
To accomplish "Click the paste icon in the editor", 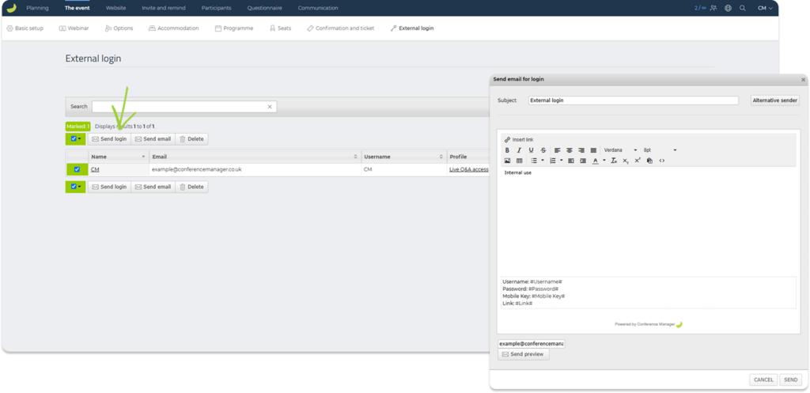I will [650, 161].
